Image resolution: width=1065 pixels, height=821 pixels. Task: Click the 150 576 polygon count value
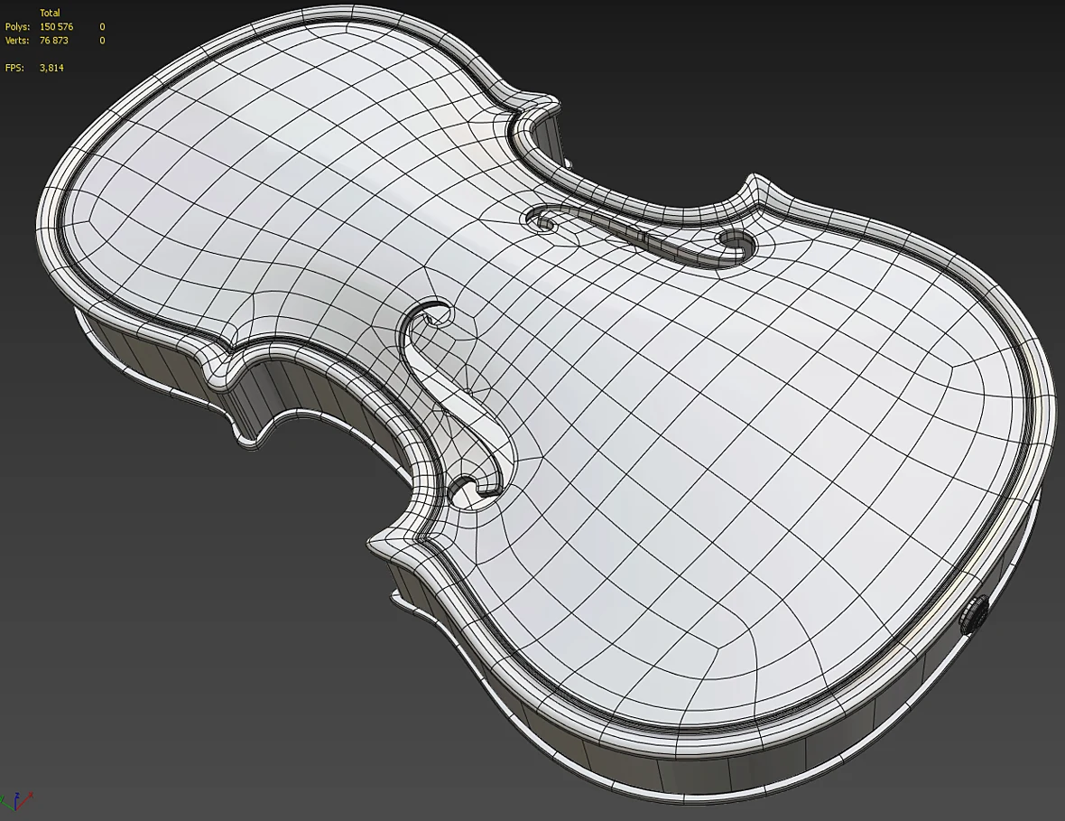tap(56, 26)
